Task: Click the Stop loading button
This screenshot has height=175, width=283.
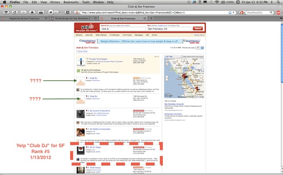Action: click(24, 13)
